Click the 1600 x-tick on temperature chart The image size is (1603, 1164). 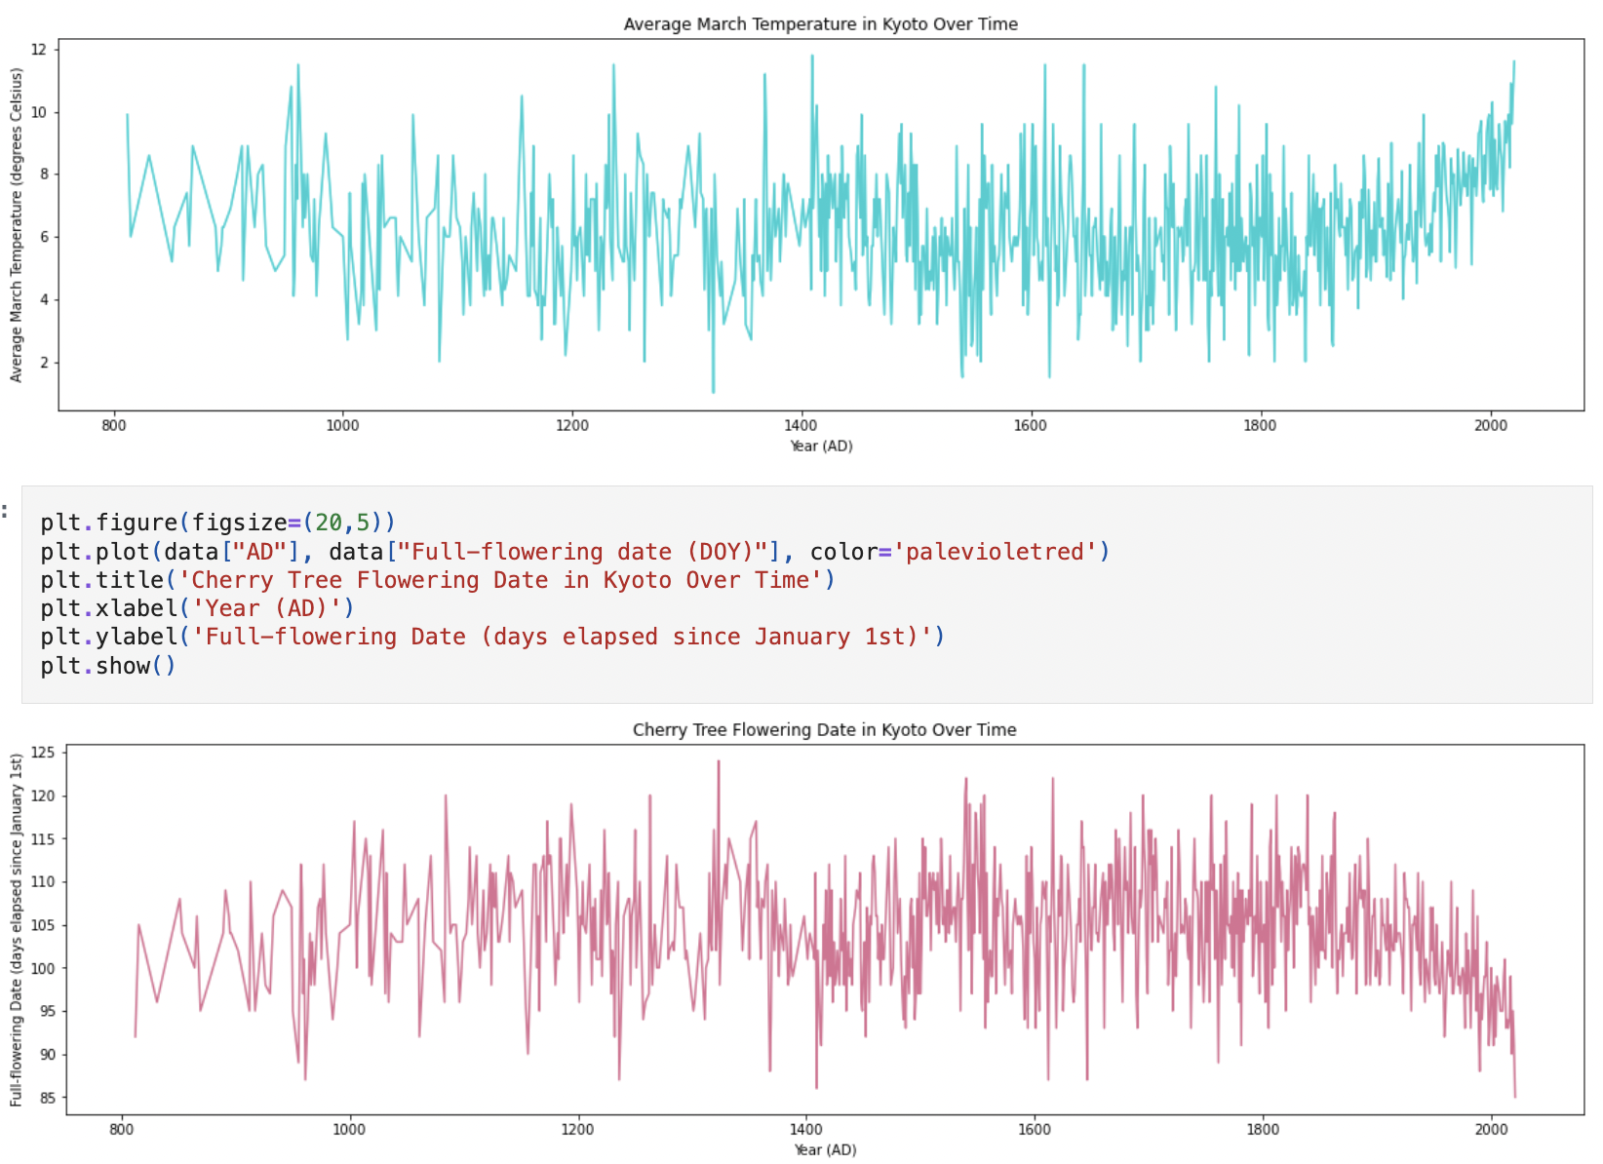click(x=1031, y=425)
